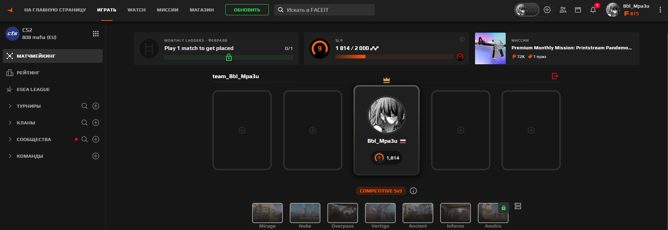Viewport: 668px width, 230px height.
Task: Open the three-dot account menu
Action: point(660,10)
